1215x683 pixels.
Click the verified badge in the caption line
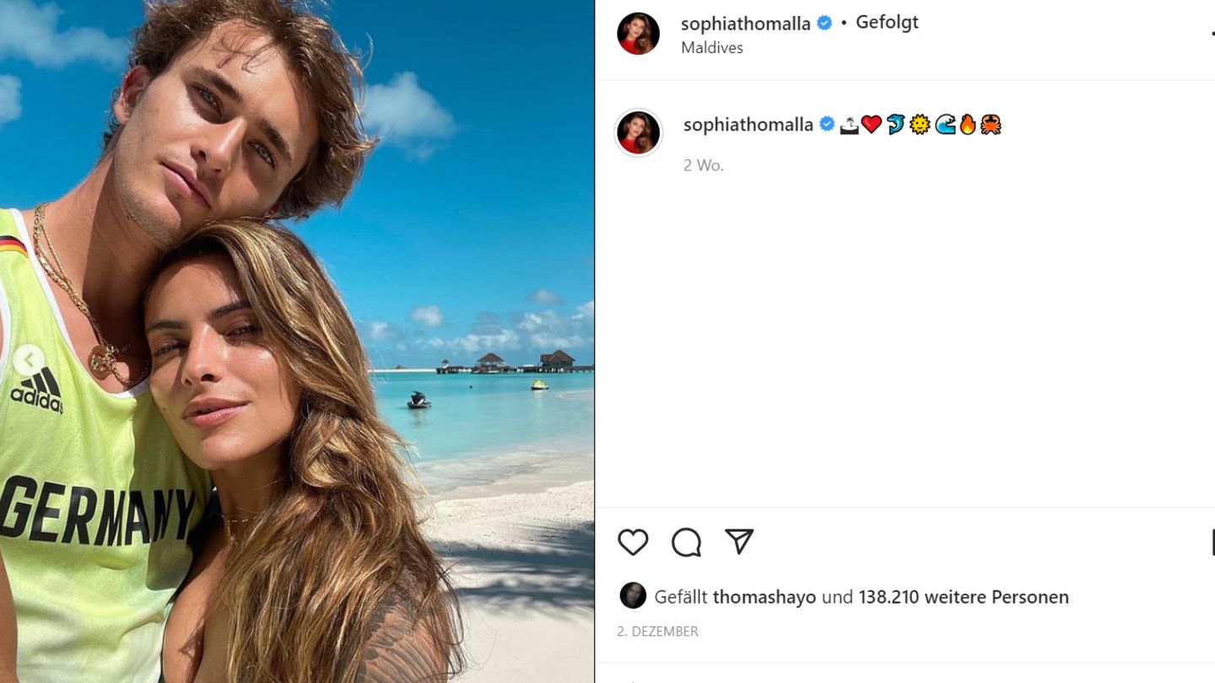tap(827, 125)
